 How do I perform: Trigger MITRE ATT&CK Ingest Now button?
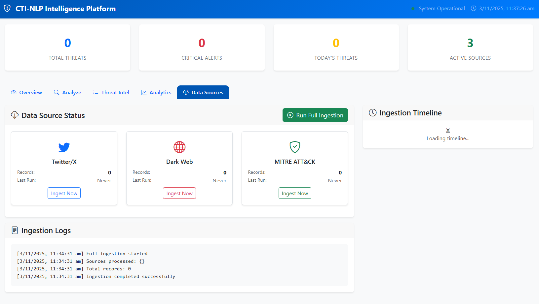(x=295, y=193)
